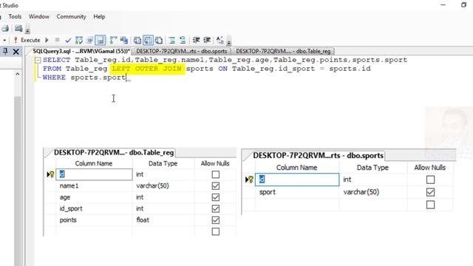Include Client Statistics icon
The width and height of the screenshot is (473, 266).
click(124, 40)
